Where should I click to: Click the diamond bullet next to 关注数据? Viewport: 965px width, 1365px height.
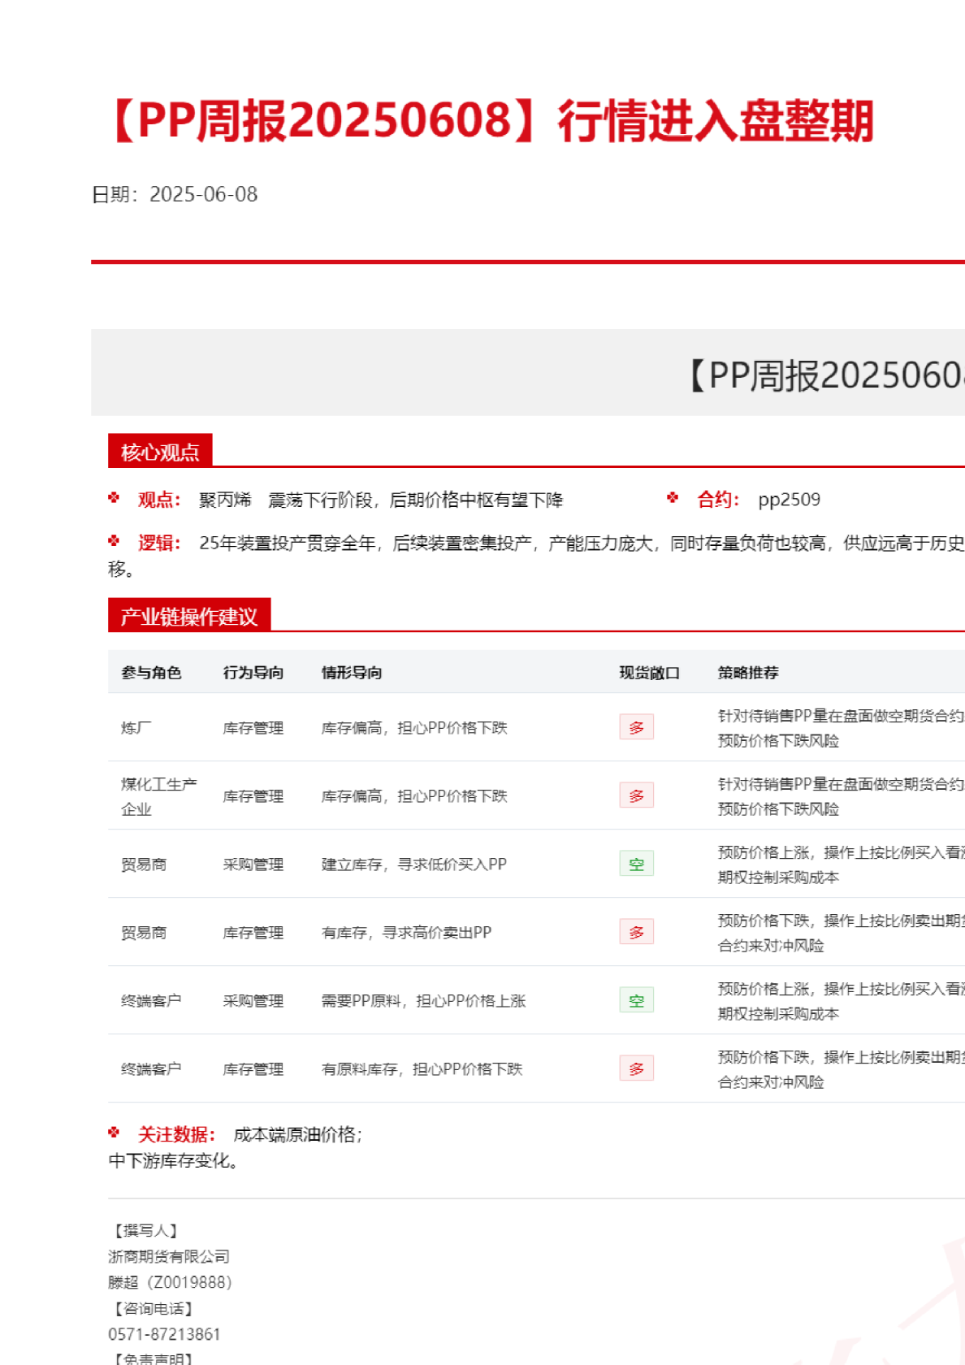(x=114, y=1133)
